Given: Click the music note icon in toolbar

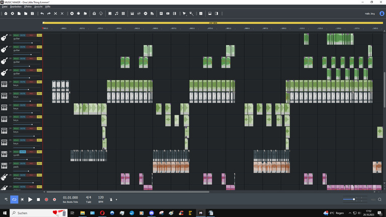Looking at the screenshot, I should [117, 14].
